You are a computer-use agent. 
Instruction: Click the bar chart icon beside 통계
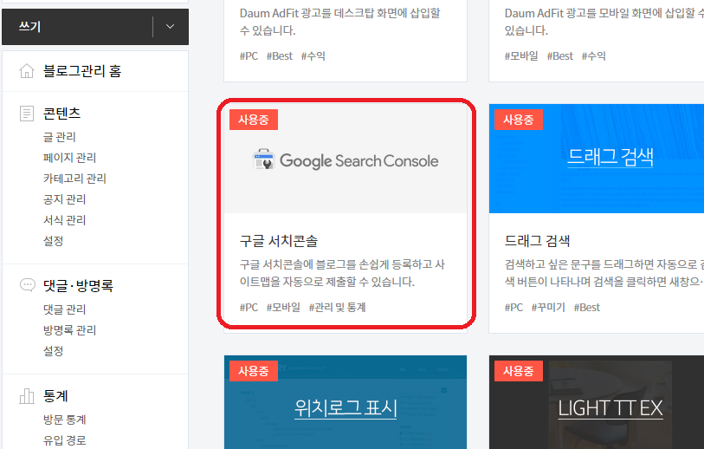[x=27, y=396]
